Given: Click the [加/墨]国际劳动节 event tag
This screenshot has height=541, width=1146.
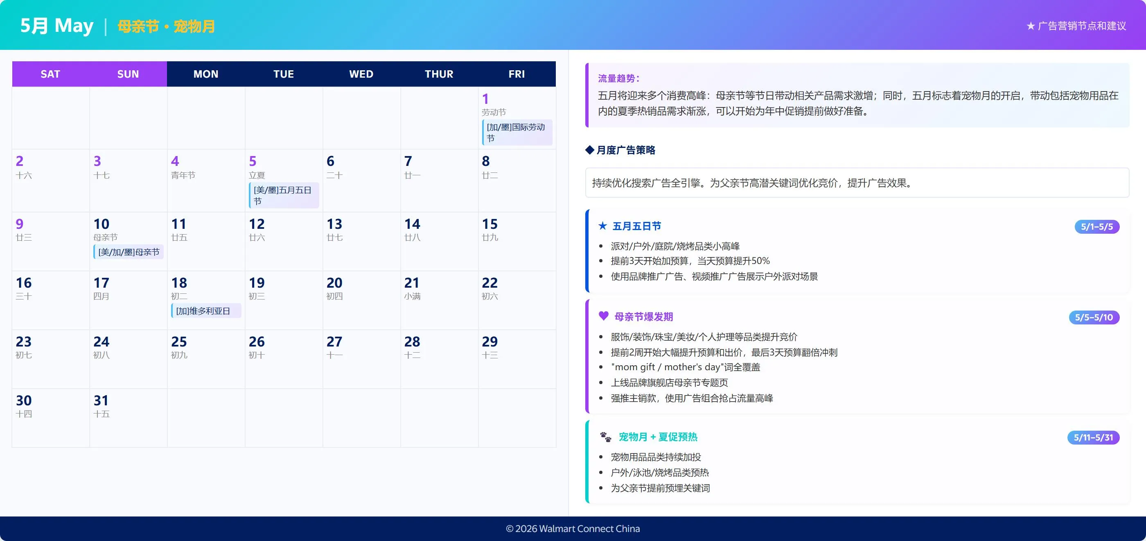Looking at the screenshot, I should pyautogui.click(x=517, y=132).
